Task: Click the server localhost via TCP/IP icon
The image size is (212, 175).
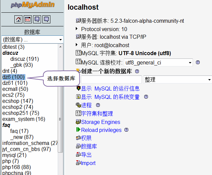Action: point(78,36)
